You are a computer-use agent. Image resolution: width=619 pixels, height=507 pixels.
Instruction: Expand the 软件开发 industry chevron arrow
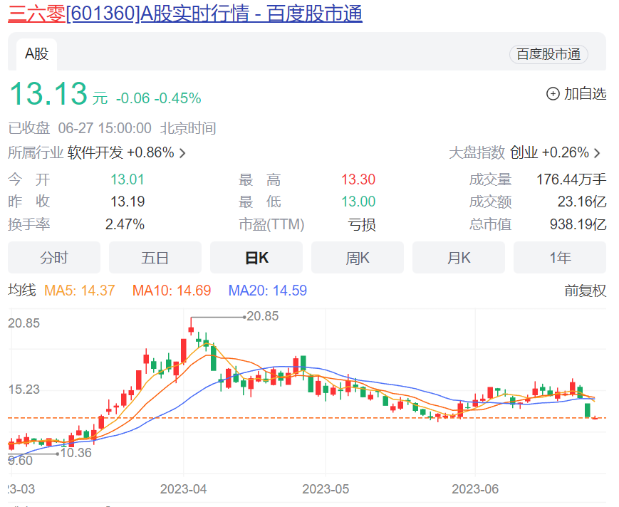182,153
